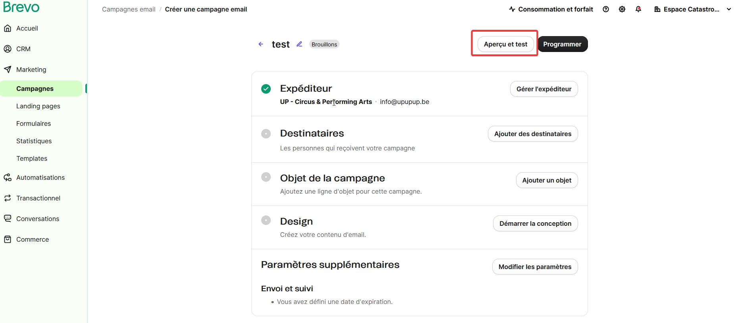Click Ajouter des destinataires
Viewport: 742px width, 323px height.
(x=532, y=134)
